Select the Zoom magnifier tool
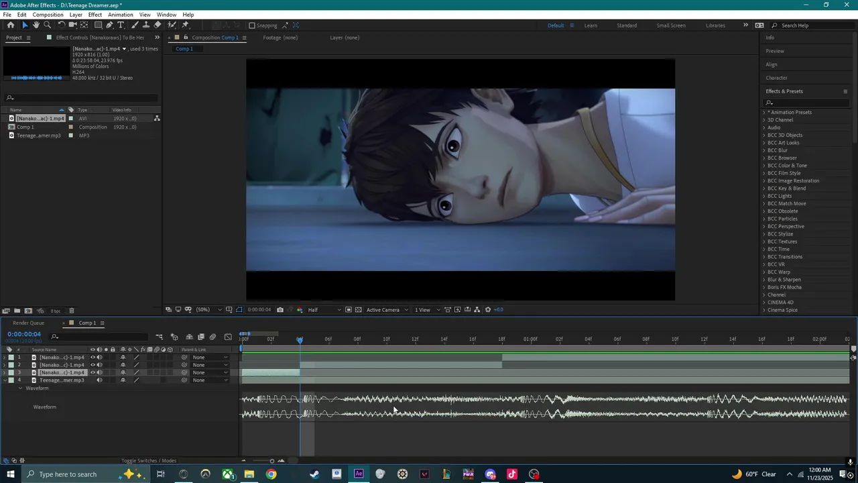The width and height of the screenshot is (858, 483). [x=48, y=25]
